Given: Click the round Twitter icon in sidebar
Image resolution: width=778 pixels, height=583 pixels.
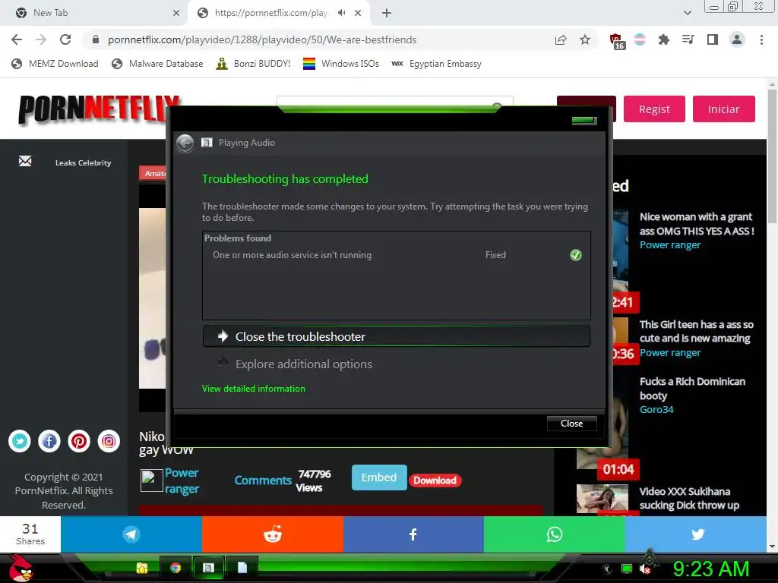Looking at the screenshot, I should 20,441.
